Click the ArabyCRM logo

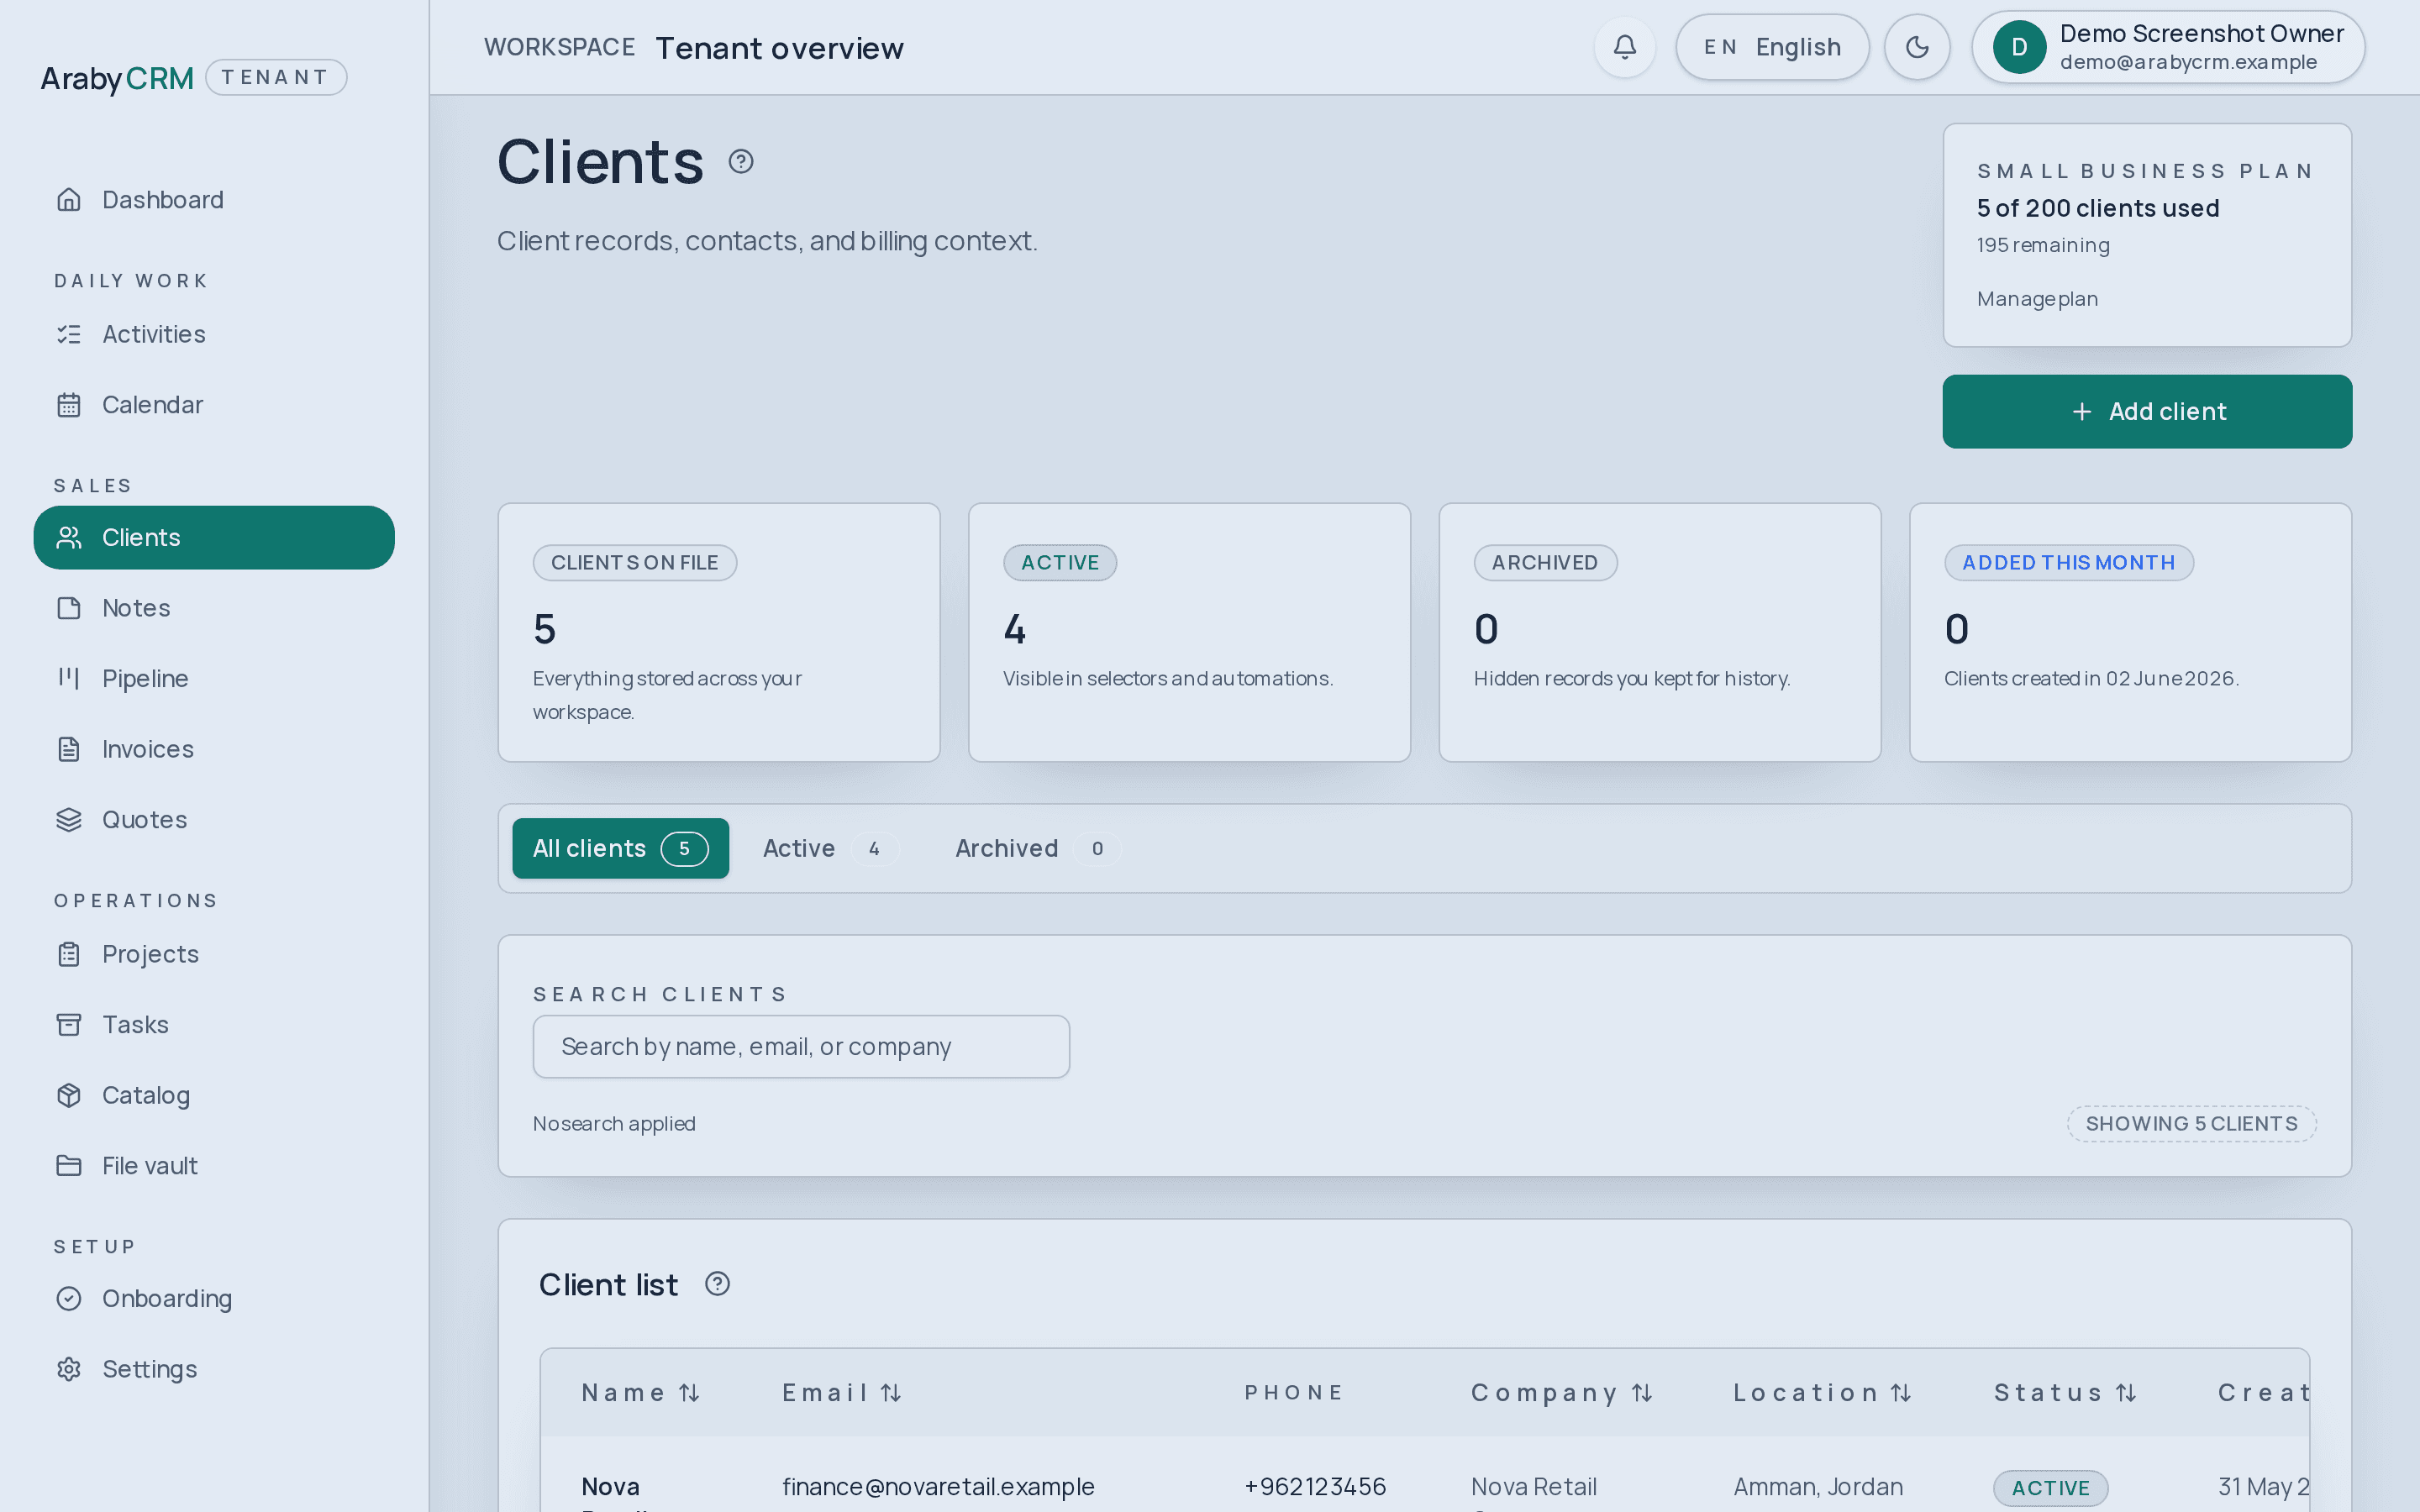click(x=117, y=78)
